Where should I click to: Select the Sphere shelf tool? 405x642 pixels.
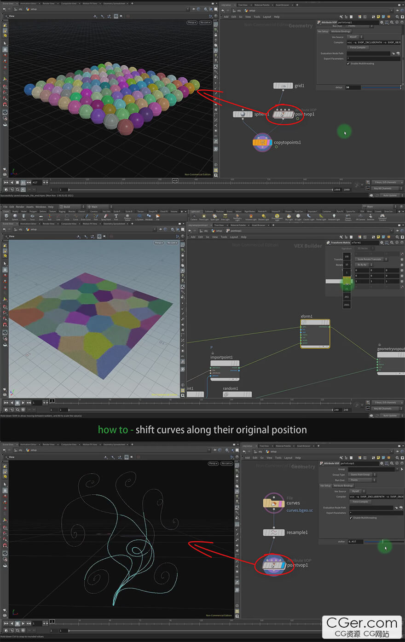pyautogui.click(x=15, y=216)
